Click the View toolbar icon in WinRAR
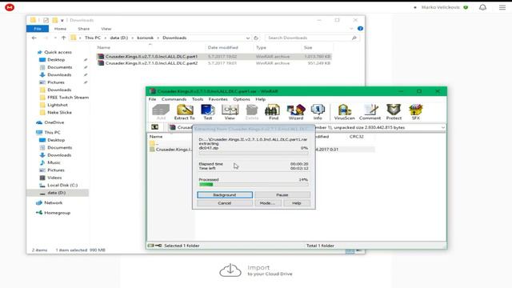The image size is (512, 288). tap(230, 112)
